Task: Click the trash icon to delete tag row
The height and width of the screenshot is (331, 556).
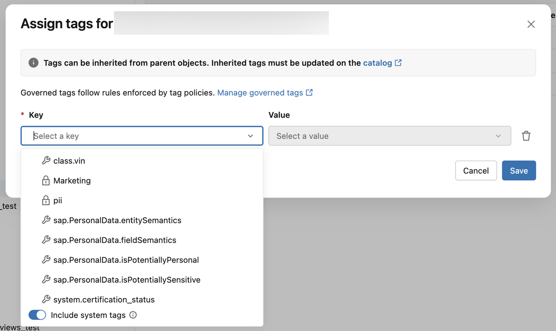Action: pos(526,136)
